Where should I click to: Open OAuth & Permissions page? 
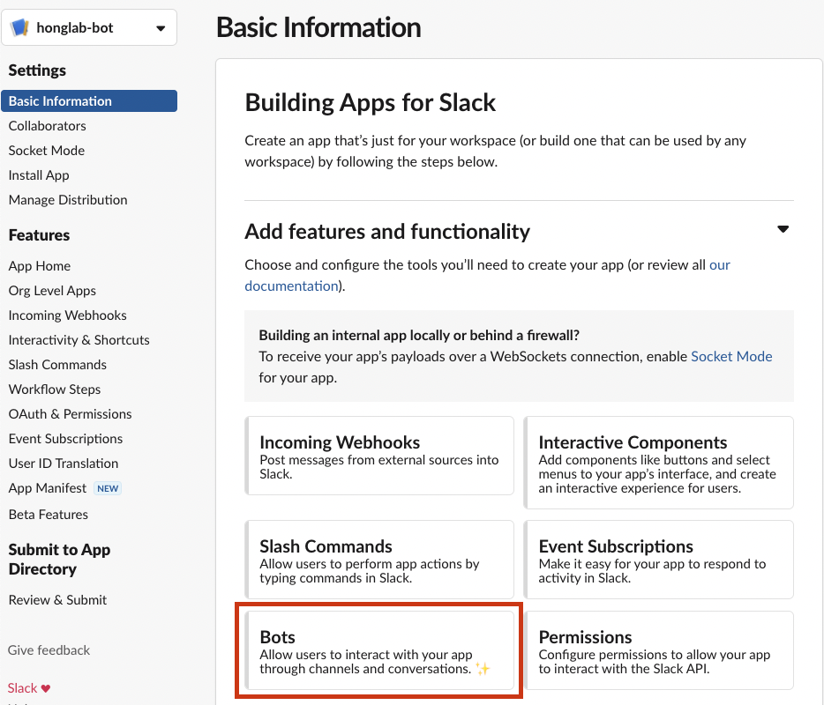[70, 414]
